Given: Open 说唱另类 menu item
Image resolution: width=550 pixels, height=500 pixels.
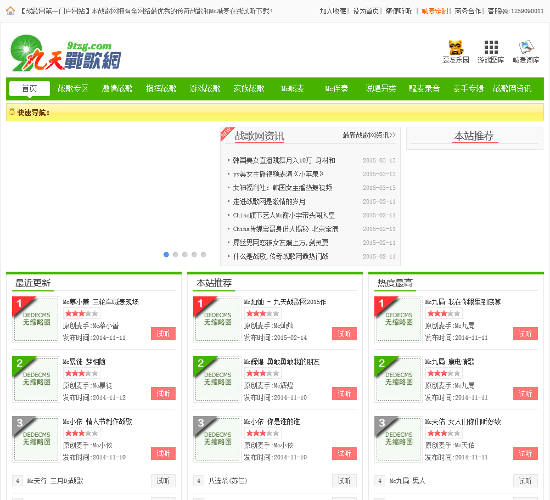Looking at the screenshot, I should (x=380, y=88).
